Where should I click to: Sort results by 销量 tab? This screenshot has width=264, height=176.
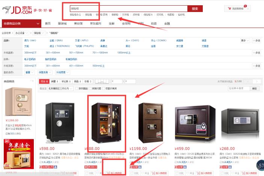click(x=54, y=81)
